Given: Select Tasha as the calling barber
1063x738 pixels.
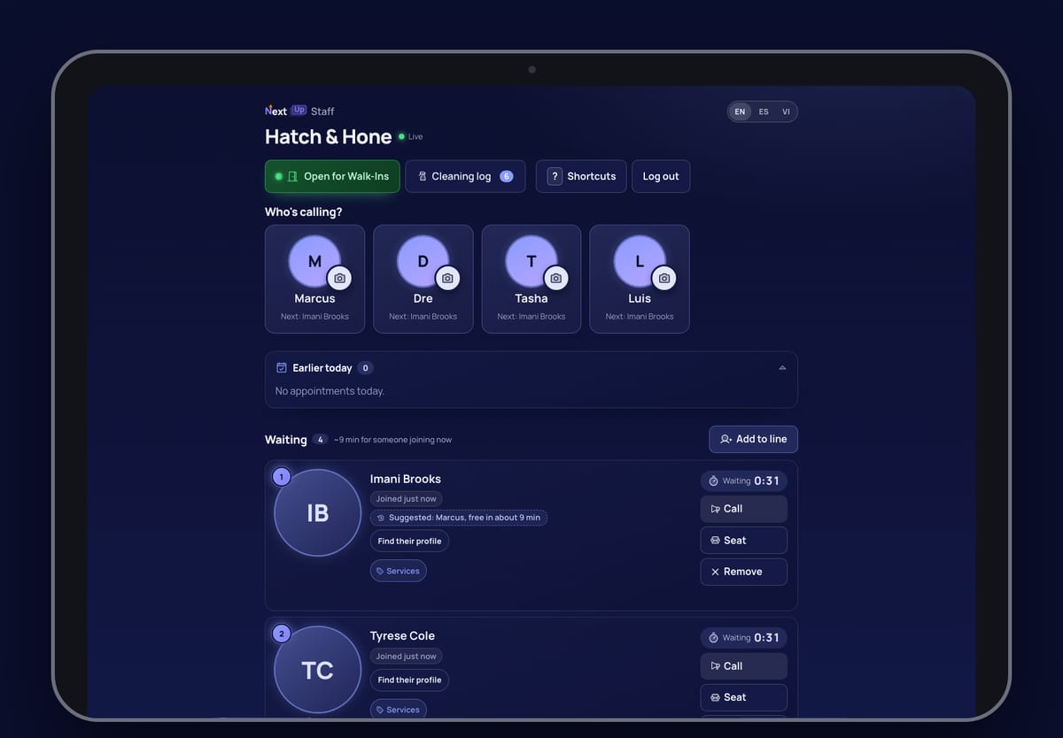Looking at the screenshot, I should 531,279.
